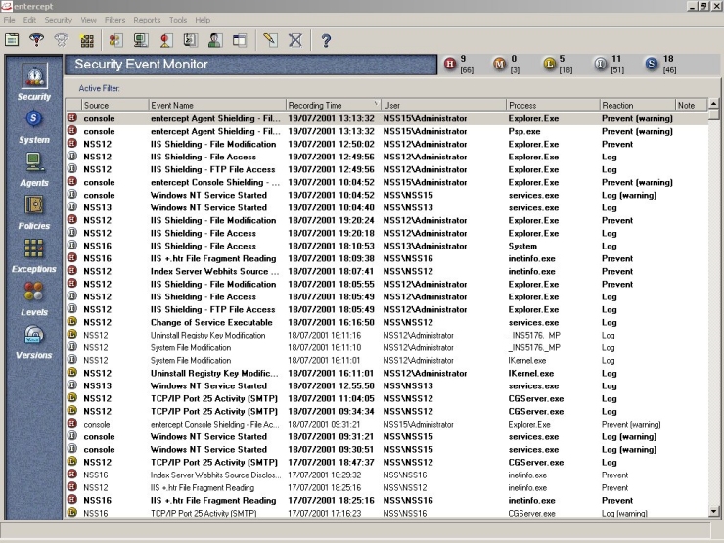Sort by the Recording Time column header
724x543 pixels.
click(x=334, y=105)
